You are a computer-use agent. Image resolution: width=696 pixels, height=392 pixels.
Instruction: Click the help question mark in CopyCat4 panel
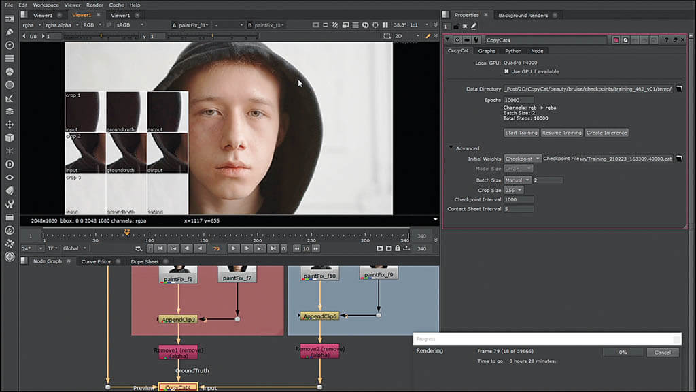tap(666, 40)
